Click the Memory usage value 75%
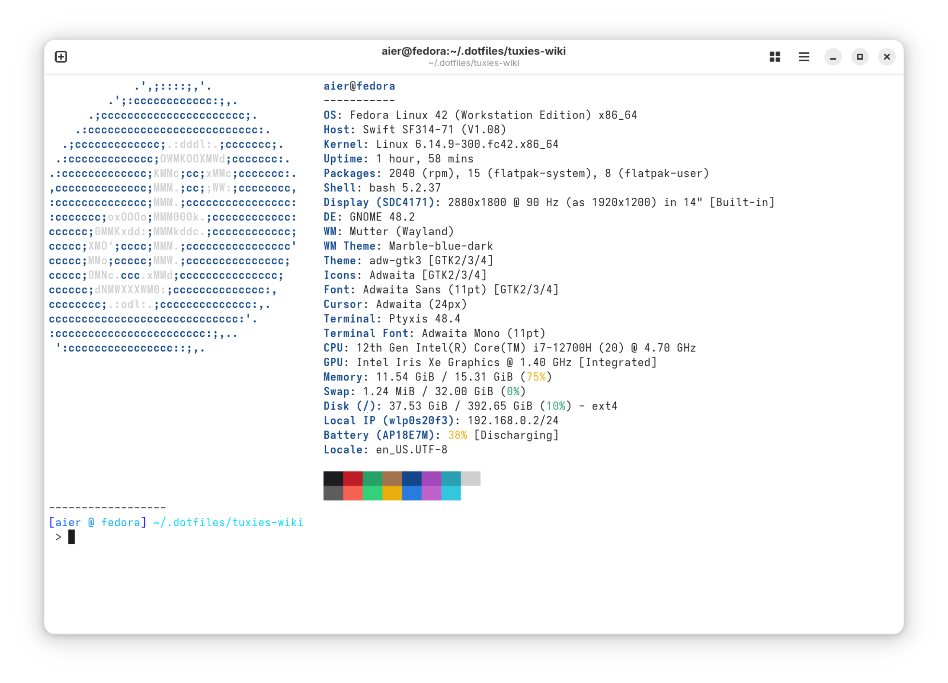The height and width of the screenshot is (683, 948). pos(536,377)
